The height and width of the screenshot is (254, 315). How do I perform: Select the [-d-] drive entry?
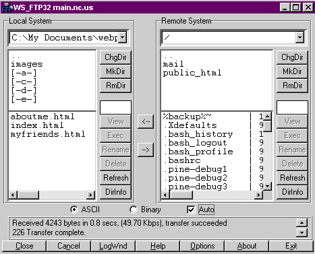pos(24,90)
